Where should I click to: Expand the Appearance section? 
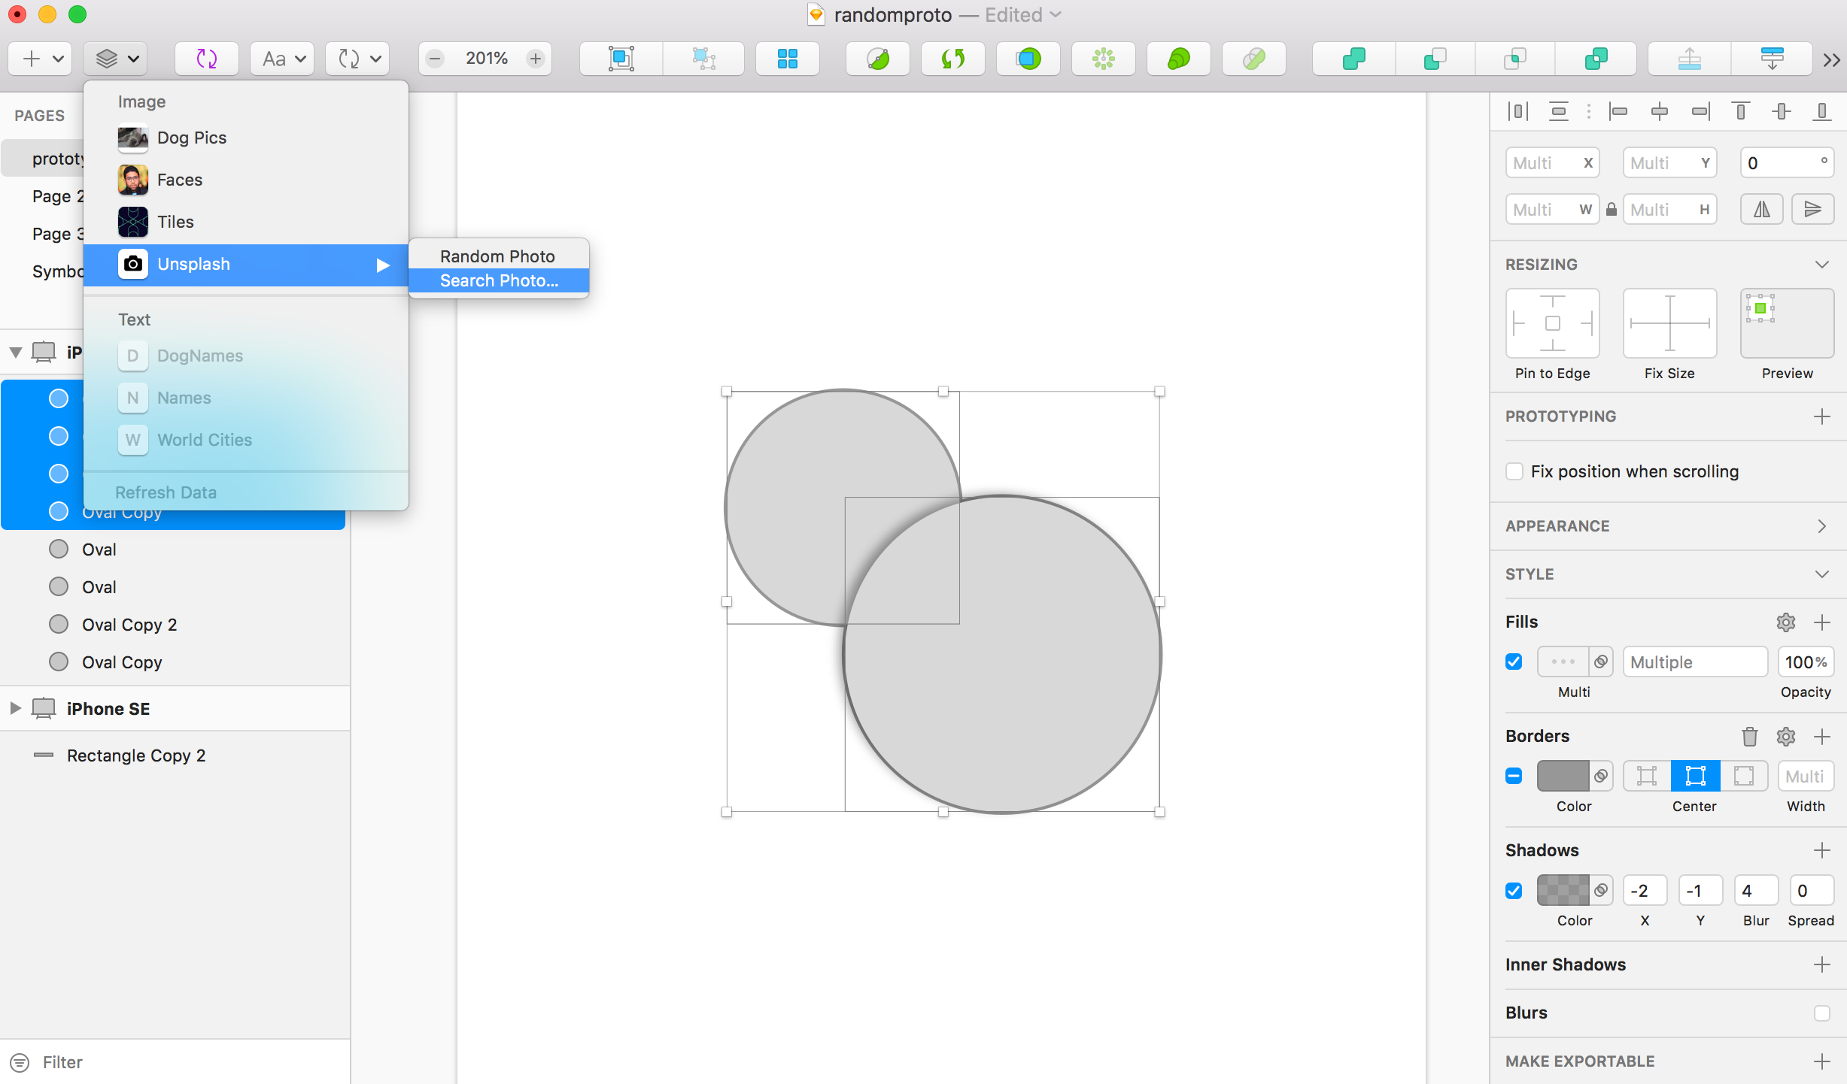coord(1821,526)
